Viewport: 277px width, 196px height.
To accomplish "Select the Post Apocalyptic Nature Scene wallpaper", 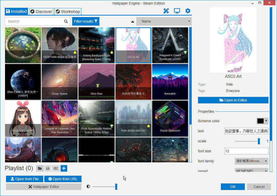I will (96, 119).
